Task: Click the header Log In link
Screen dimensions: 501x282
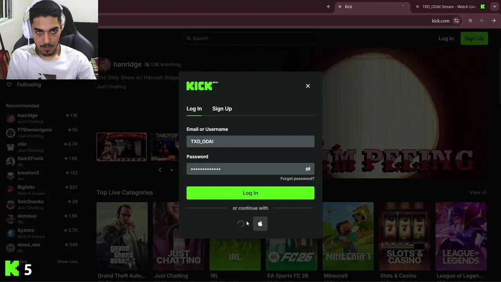Action: tap(446, 38)
